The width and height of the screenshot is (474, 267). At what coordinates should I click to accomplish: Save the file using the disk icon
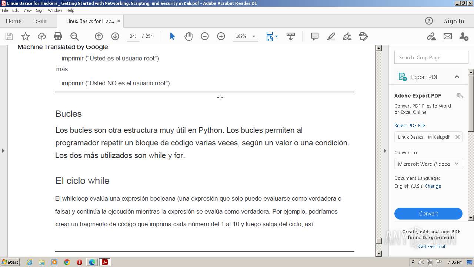click(x=9, y=36)
